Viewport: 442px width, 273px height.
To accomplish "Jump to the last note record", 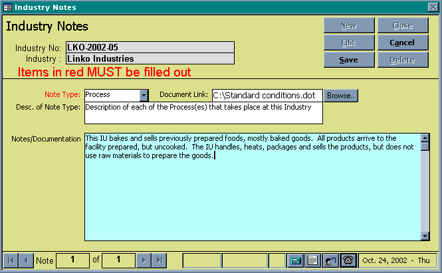I will pyautogui.click(x=160, y=260).
